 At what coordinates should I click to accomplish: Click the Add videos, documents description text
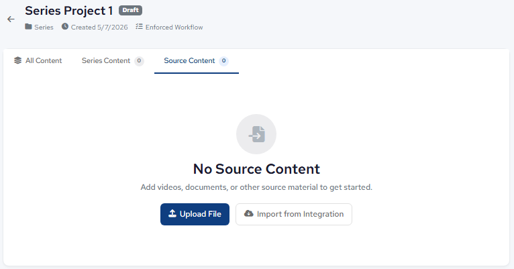click(x=256, y=187)
